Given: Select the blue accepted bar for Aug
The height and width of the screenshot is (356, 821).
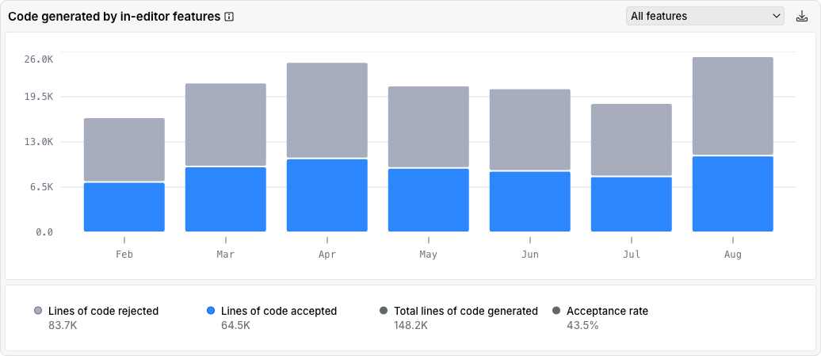Looking at the screenshot, I should [733, 193].
